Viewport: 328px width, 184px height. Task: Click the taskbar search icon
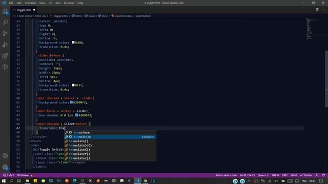[x=11, y=181]
